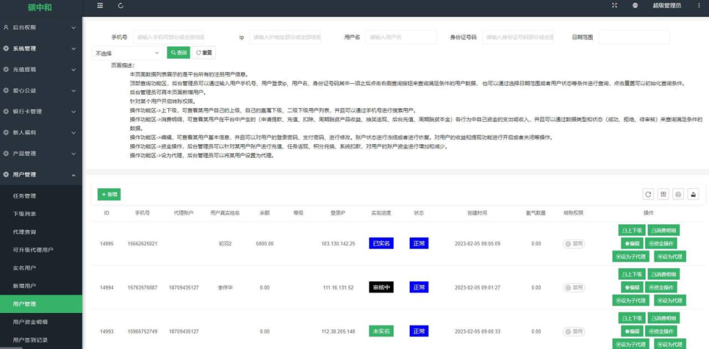Expand 银行卡管理 menu chevron
The height and width of the screenshot is (349, 709).
point(73,112)
